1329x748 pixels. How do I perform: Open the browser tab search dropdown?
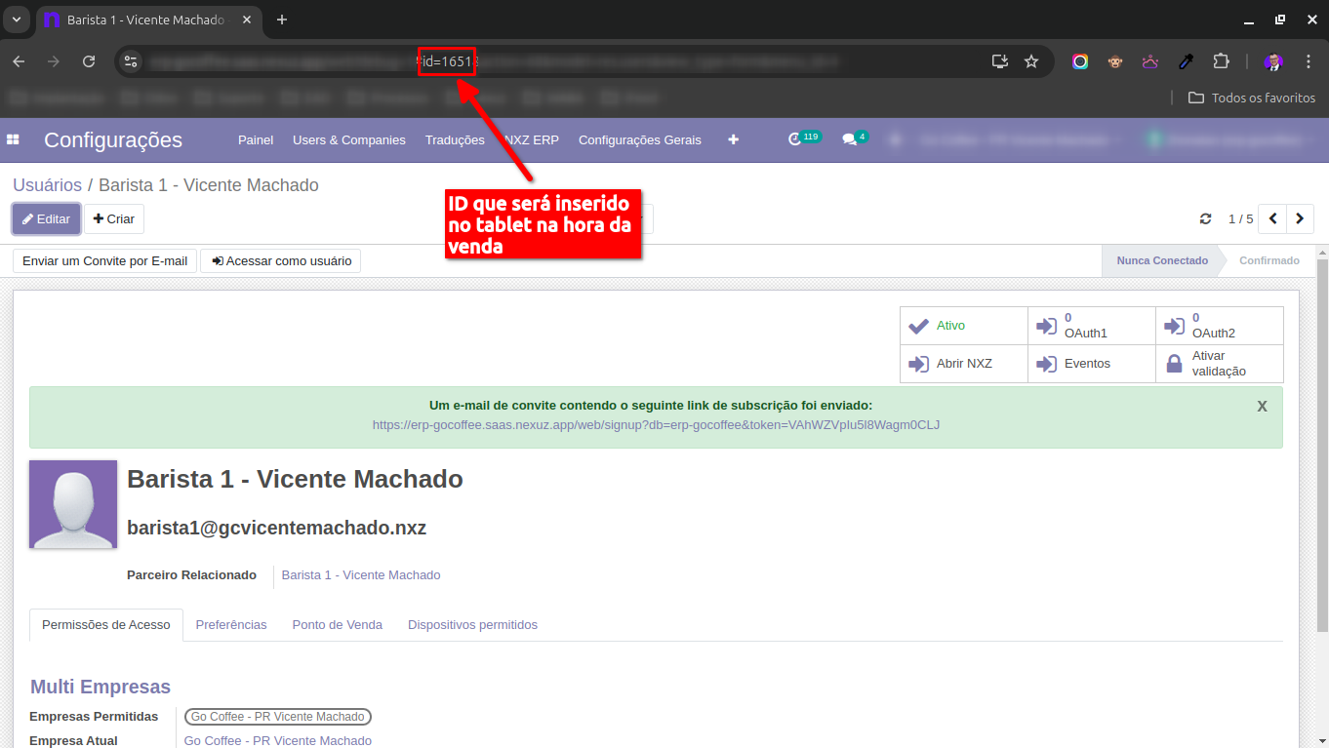click(x=16, y=20)
